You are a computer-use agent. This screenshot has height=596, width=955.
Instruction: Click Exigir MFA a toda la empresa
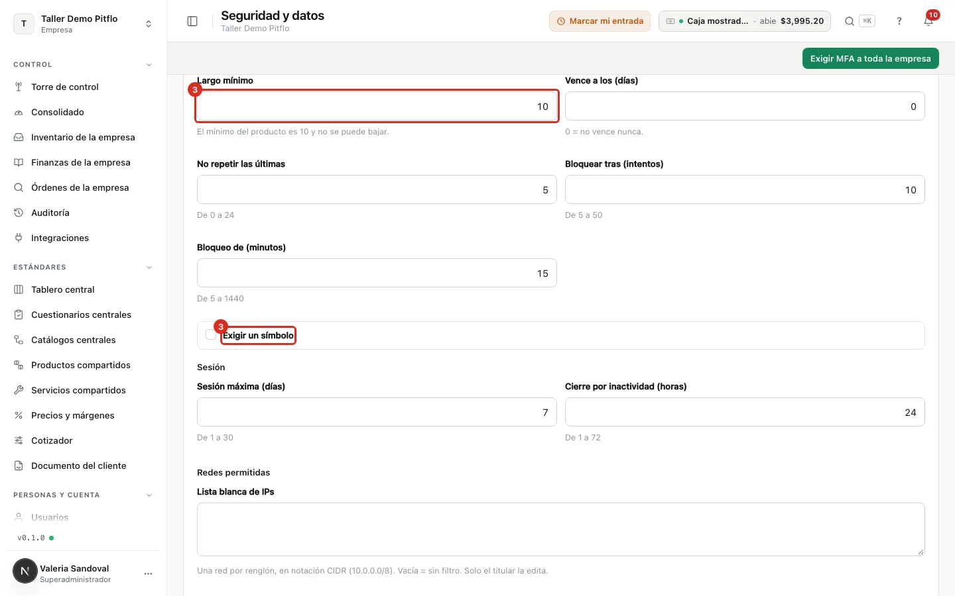pos(870,58)
